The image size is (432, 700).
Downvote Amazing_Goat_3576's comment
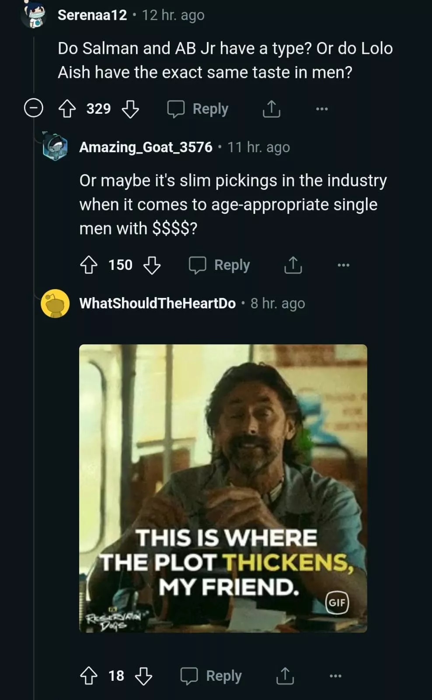point(152,265)
